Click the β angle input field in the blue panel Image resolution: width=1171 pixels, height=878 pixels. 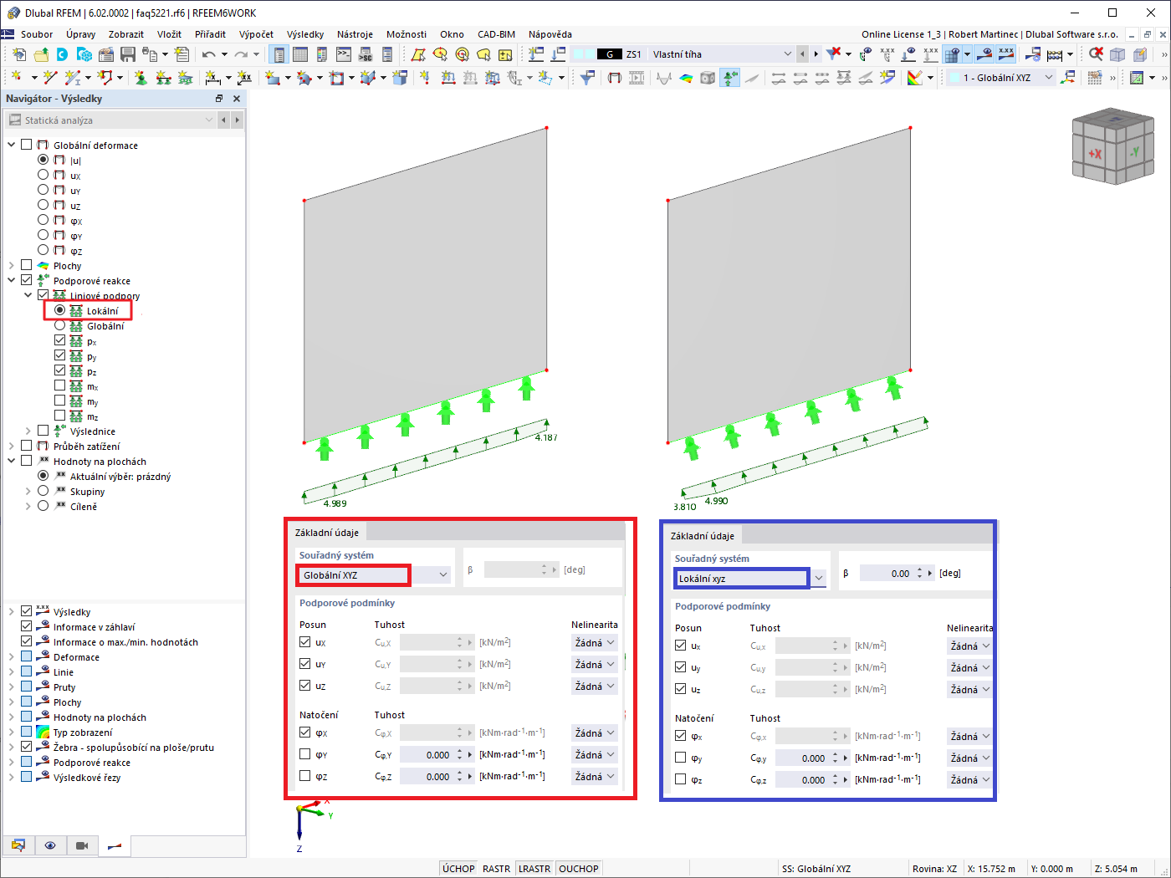[899, 573]
